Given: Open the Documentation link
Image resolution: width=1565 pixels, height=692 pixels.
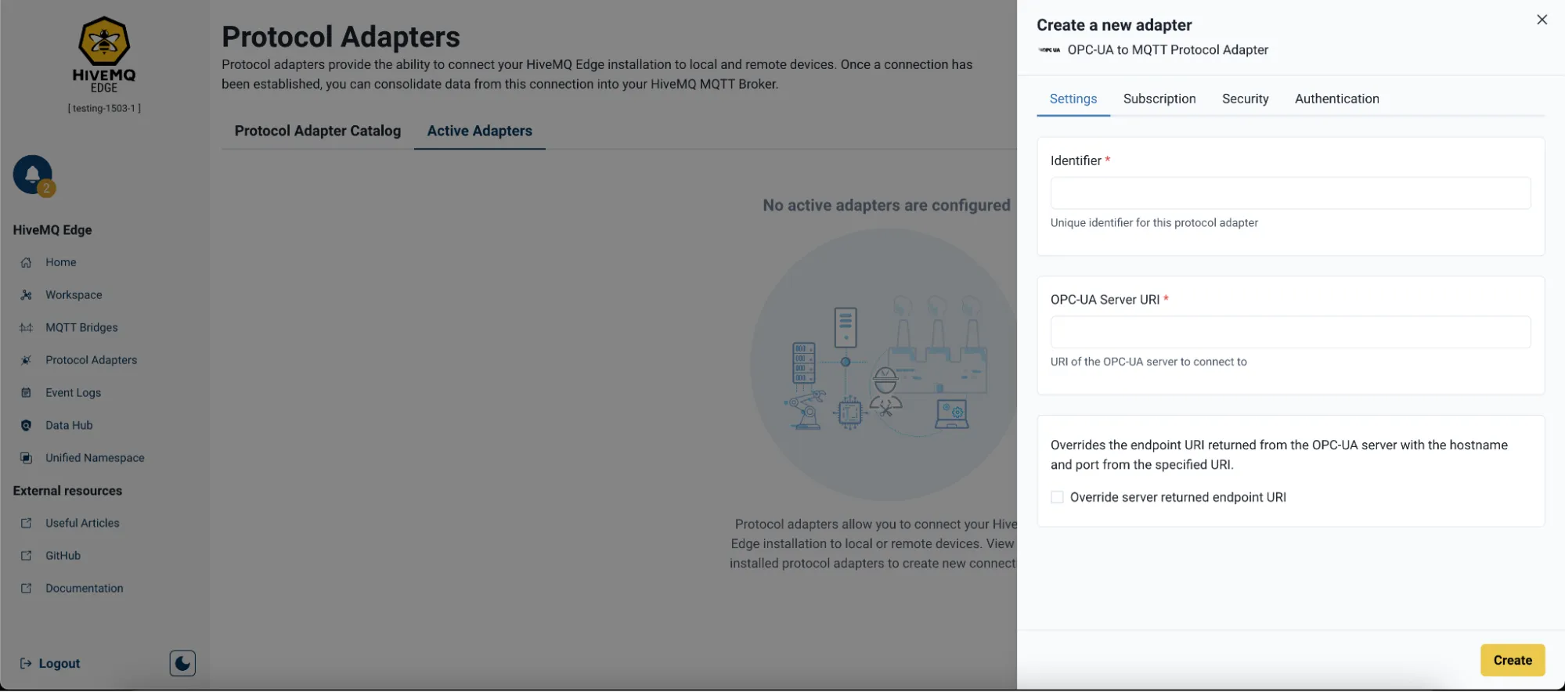Looking at the screenshot, I should click(x=84, y=589).
